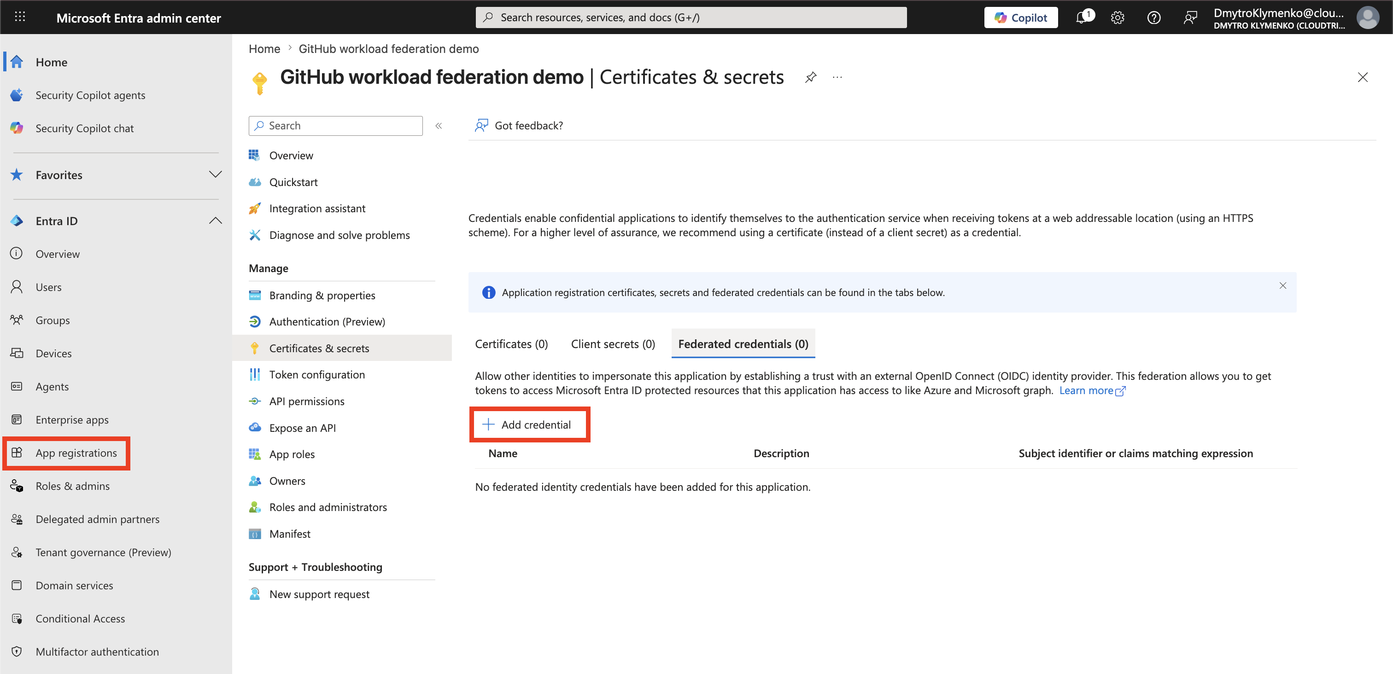1393x674 pixels.
Task: Switch to the Client secrets (0) tab
Action: [x=613, y=344]
